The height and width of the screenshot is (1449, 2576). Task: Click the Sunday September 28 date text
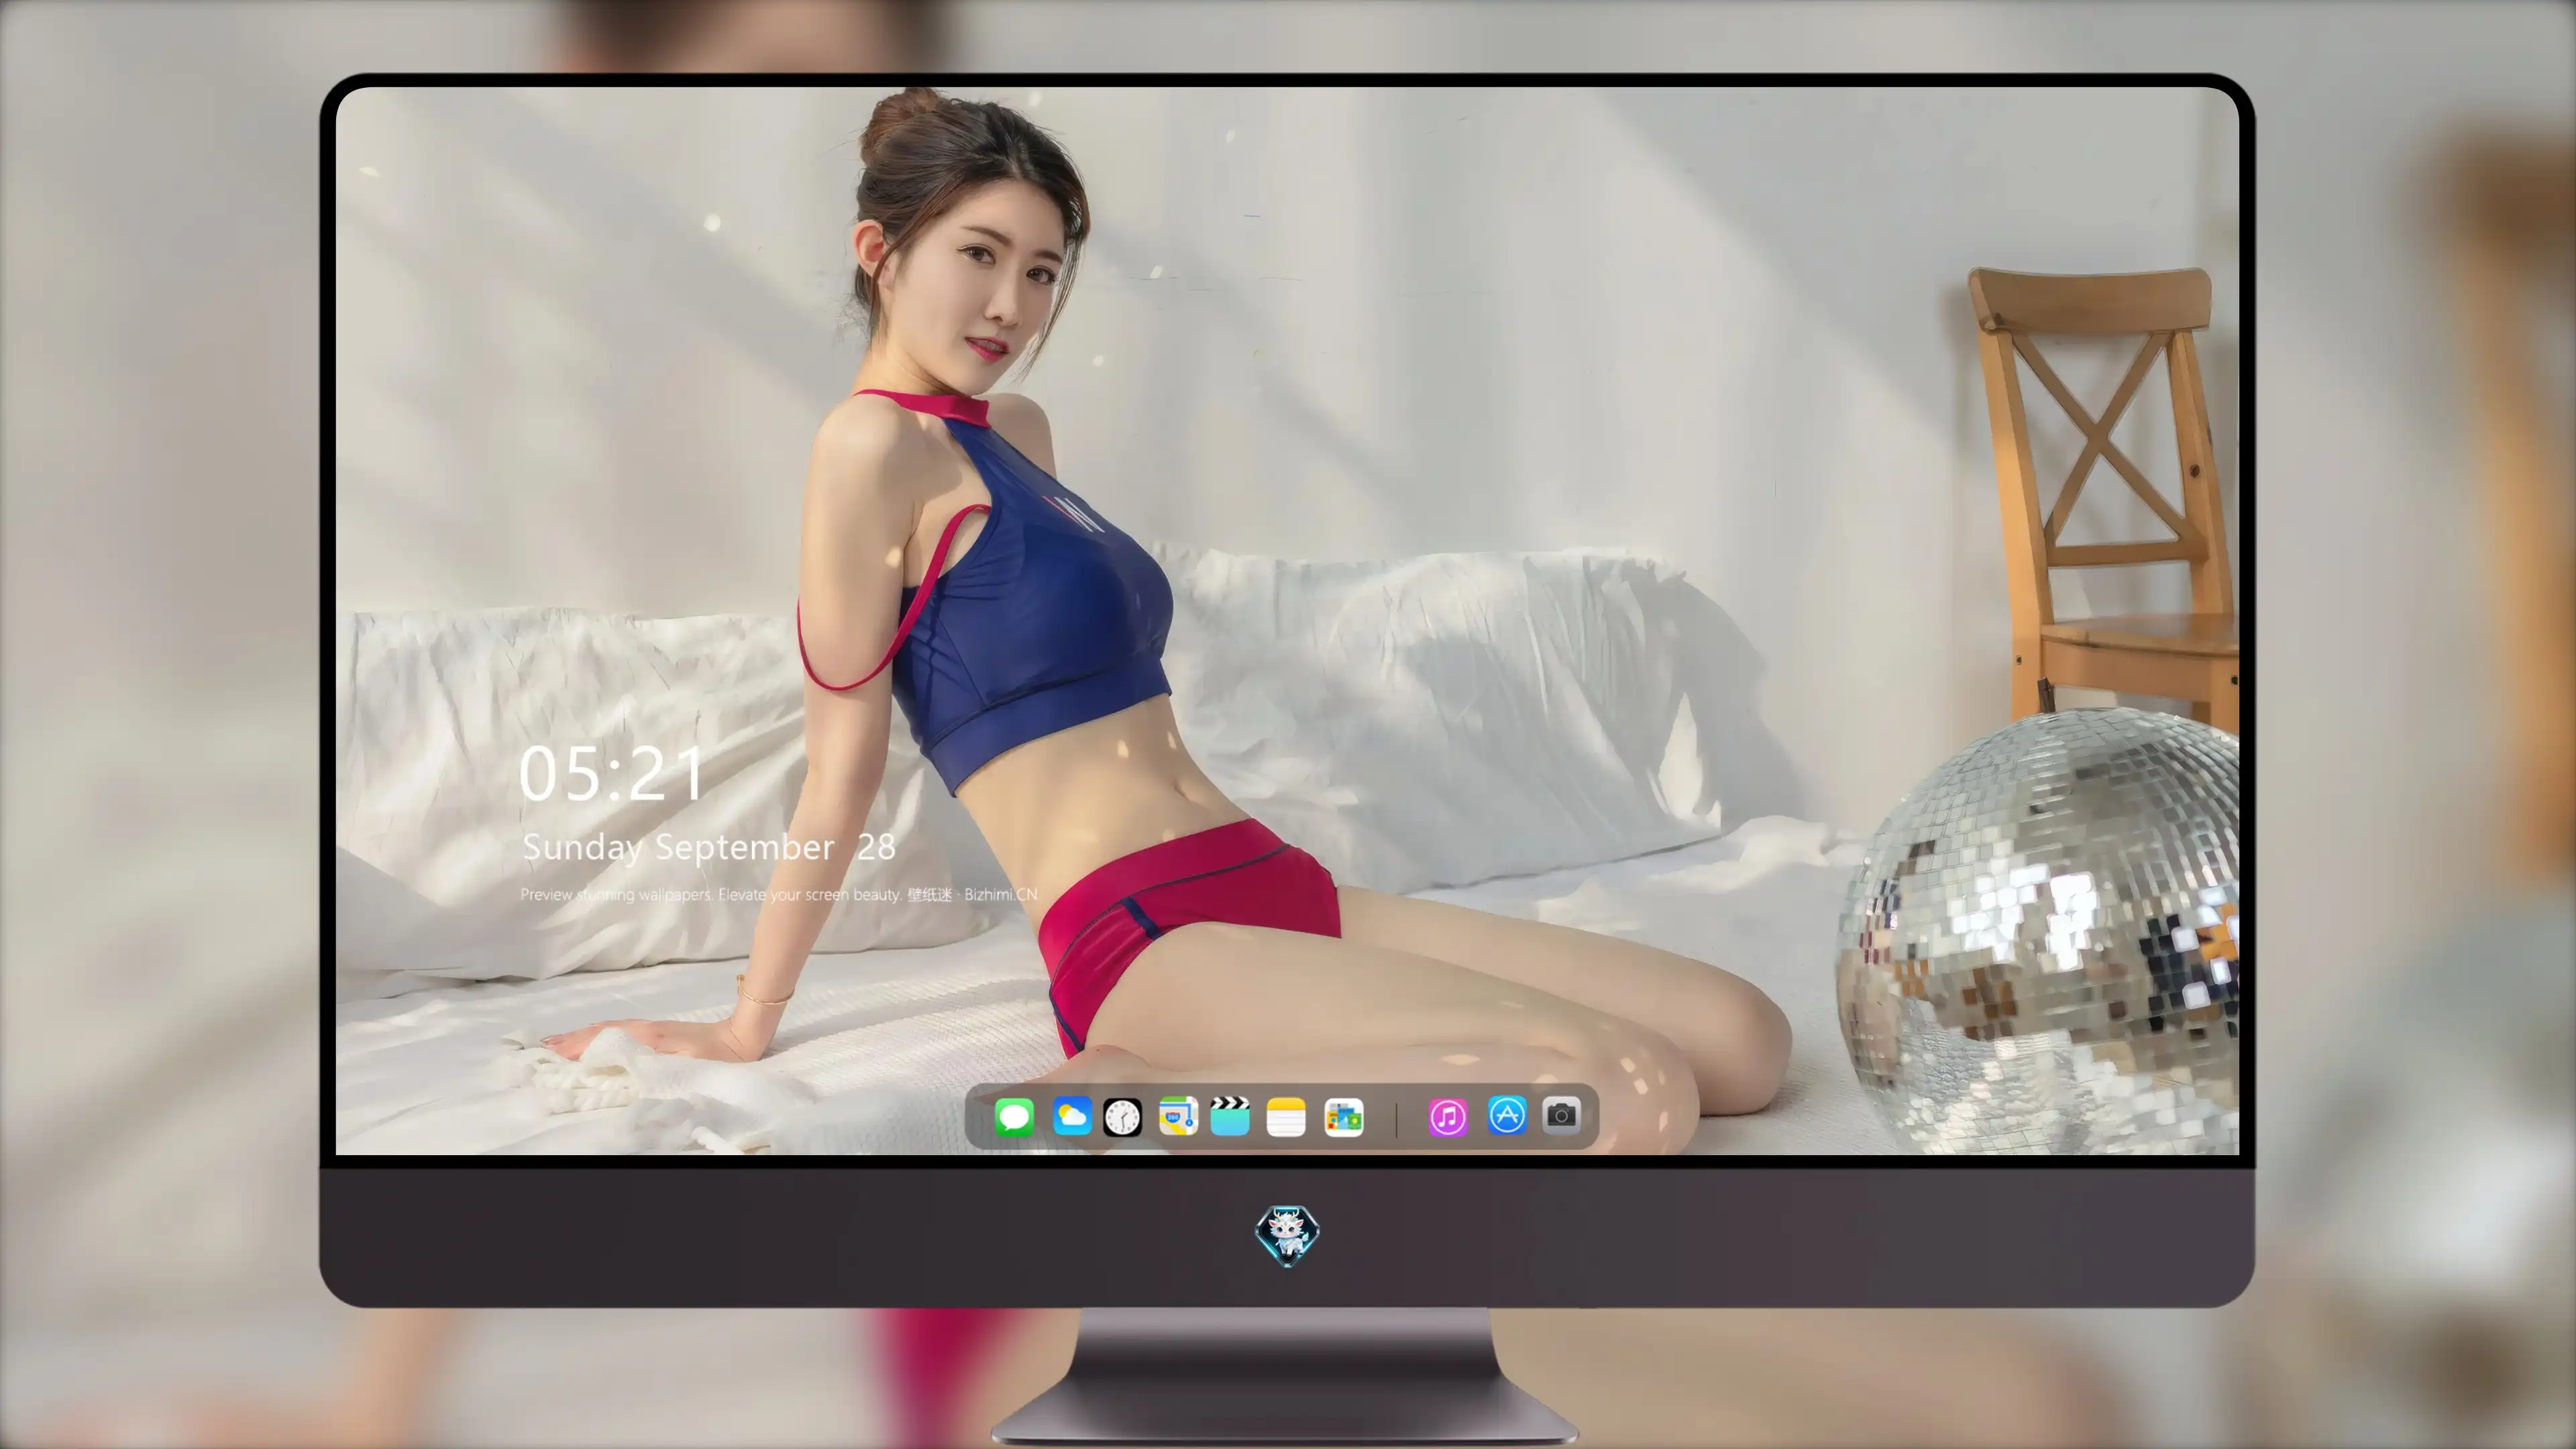709,848
